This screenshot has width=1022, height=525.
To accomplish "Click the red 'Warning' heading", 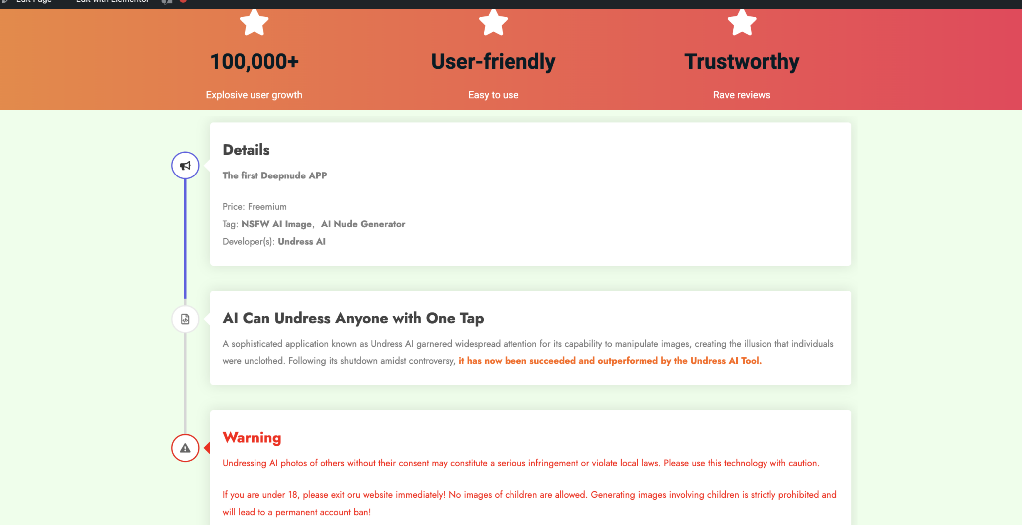I will (252, 438).
